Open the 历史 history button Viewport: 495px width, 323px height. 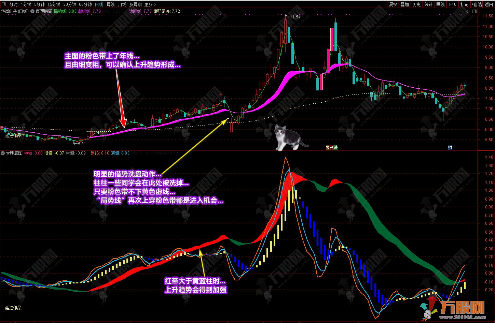(417, 4)
